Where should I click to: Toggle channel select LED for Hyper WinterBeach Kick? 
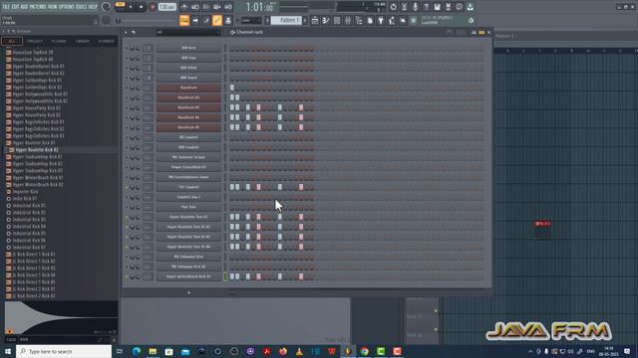[225, 276]
